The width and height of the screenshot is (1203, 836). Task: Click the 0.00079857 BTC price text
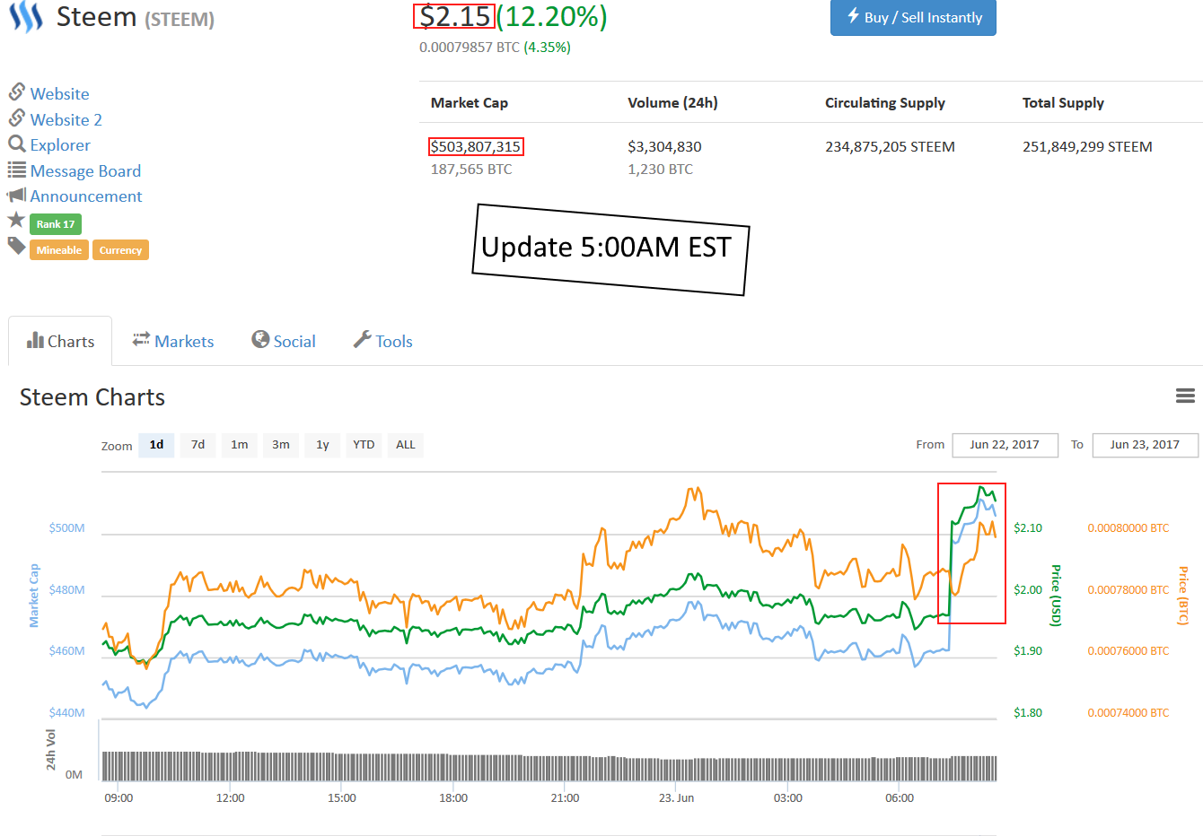[x=470, y=48]
